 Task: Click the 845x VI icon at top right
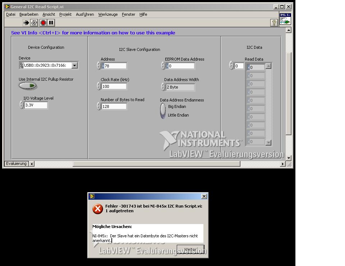285,19
